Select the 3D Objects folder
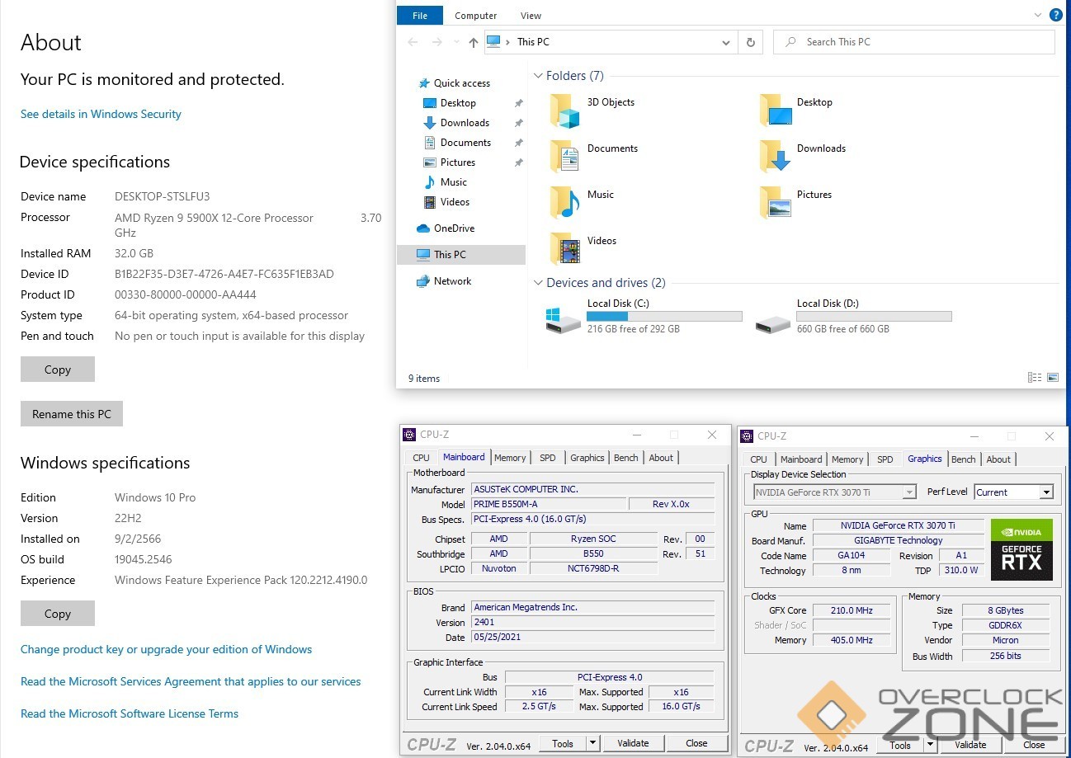1071x758 pixels. (592, 111)
